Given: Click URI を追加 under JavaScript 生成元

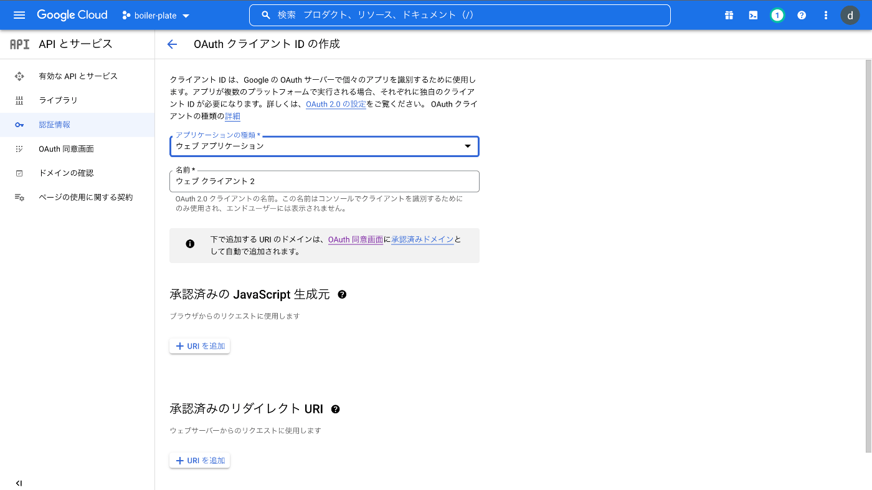Looking at the screenshot, I should pos(199,345).
